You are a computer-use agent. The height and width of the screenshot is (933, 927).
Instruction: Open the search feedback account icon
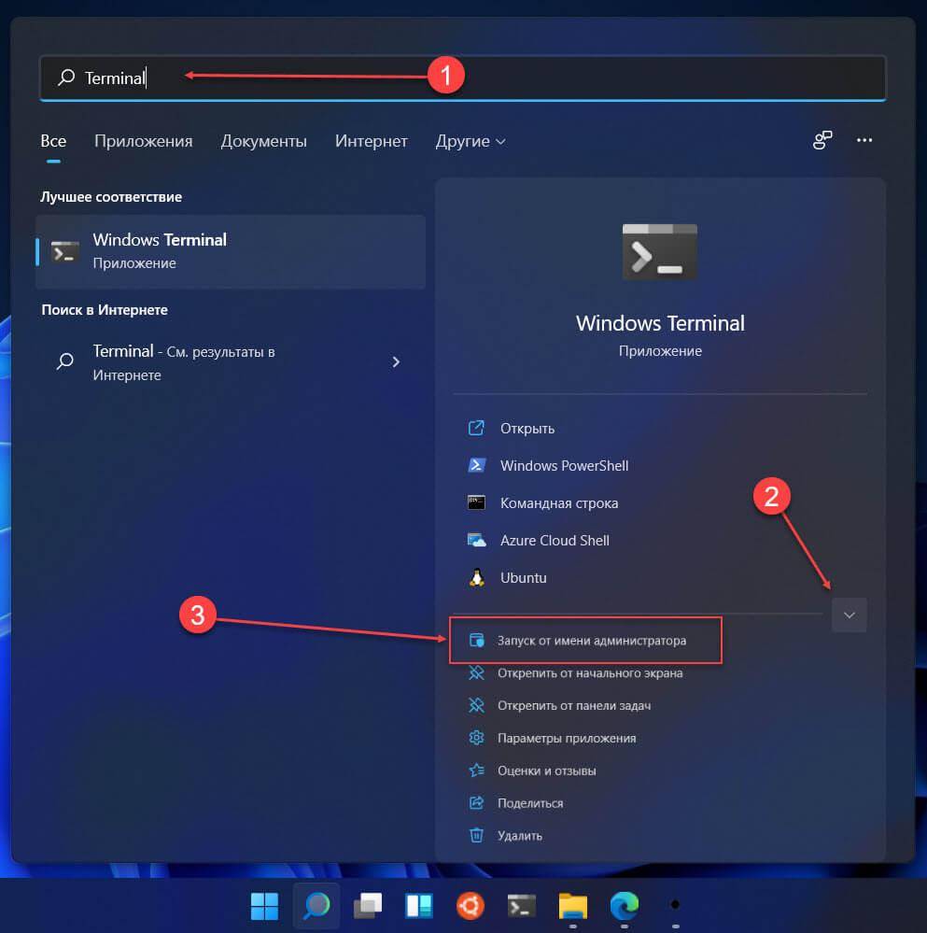[x=822, y=140]
